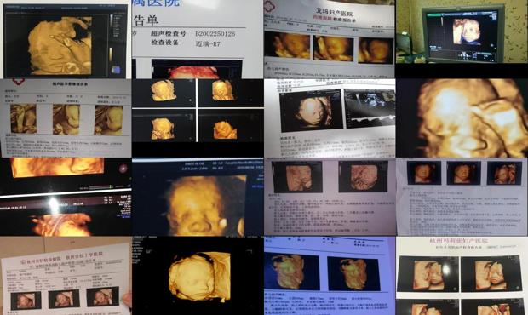The height and width of the screenshot is (315, 528).
Task: Open the large blurry close-up fetal face photo
Action: coord(462,118)
